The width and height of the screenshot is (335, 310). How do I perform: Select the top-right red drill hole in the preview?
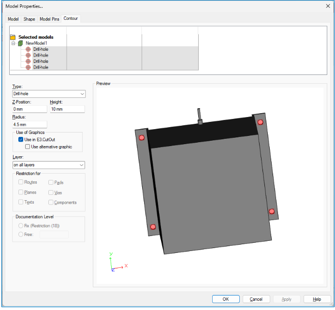click(x=260, y=122)
